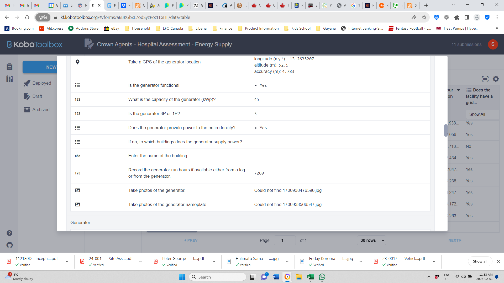504x283 pixels.
Task: Open table display settings gear
Action: click(x=496, y=79)
